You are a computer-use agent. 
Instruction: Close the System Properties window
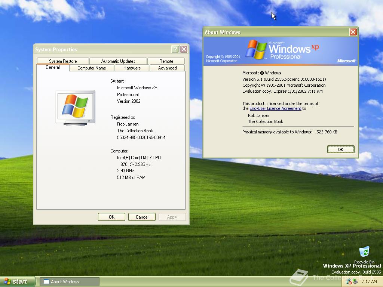184,49
